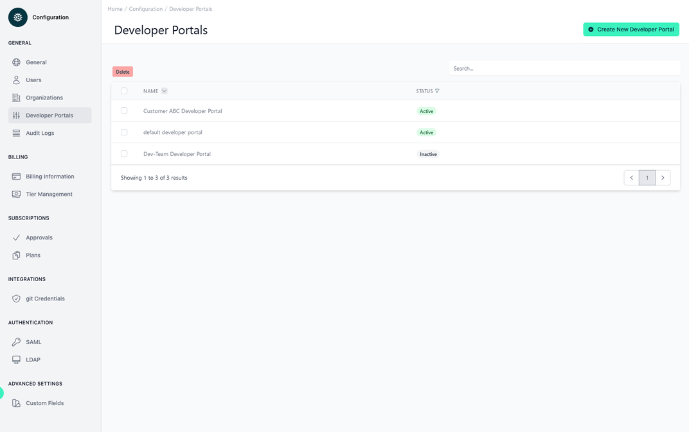This screenshot has height=432, width=689.
Task: Click the next page chevron
Action: point(663,177)
